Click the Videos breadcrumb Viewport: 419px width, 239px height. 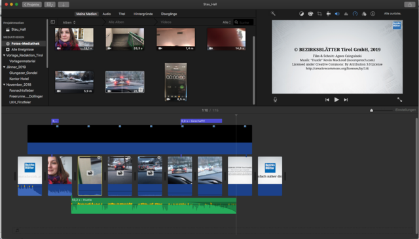click(x=166, y=22)
